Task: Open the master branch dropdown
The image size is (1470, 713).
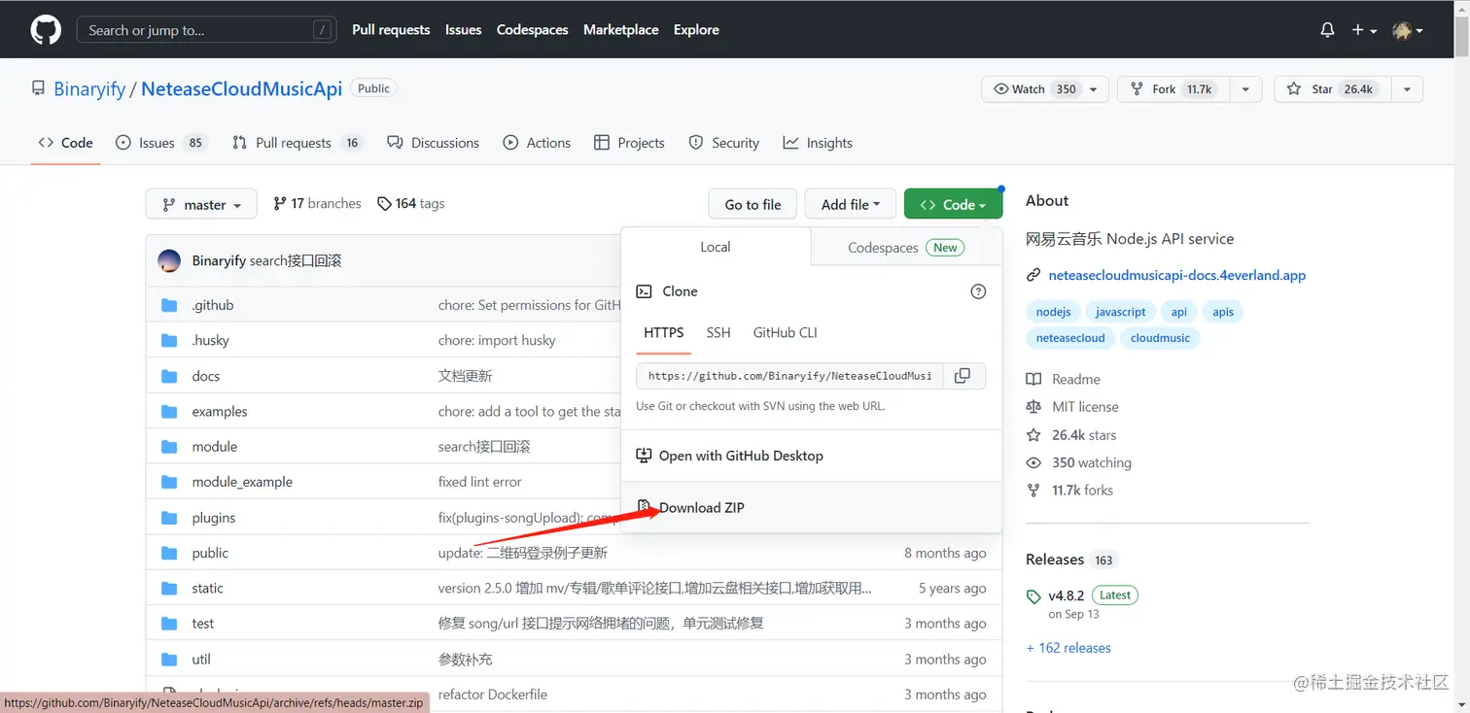Action: pyautogui.click(x=201, y=204)
